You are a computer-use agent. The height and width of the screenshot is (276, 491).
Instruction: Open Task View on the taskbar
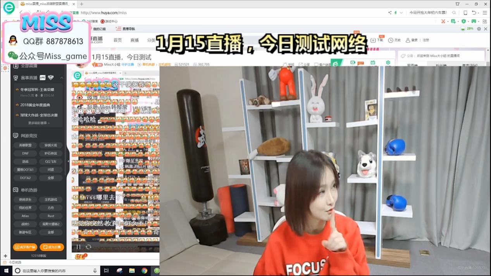106,271
